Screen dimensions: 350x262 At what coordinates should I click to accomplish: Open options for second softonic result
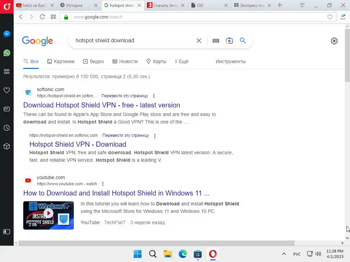click(x=155, y=136)
